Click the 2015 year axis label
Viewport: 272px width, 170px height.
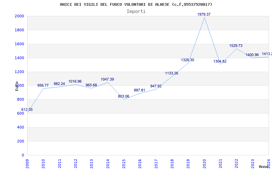(x=124, y=164)
